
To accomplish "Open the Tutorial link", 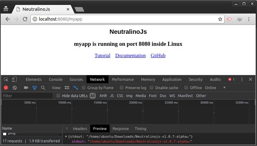I will pos(103,55).
